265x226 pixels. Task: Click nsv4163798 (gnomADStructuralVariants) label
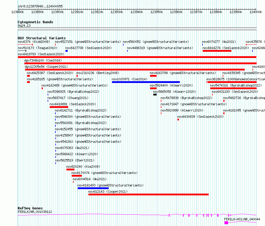183,73
